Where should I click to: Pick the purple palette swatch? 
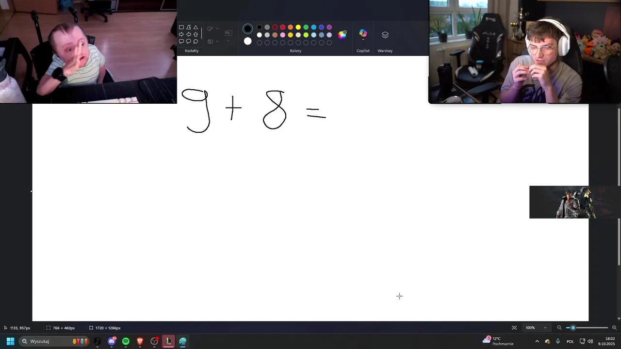pyautogui.click(x=329, y=27)
